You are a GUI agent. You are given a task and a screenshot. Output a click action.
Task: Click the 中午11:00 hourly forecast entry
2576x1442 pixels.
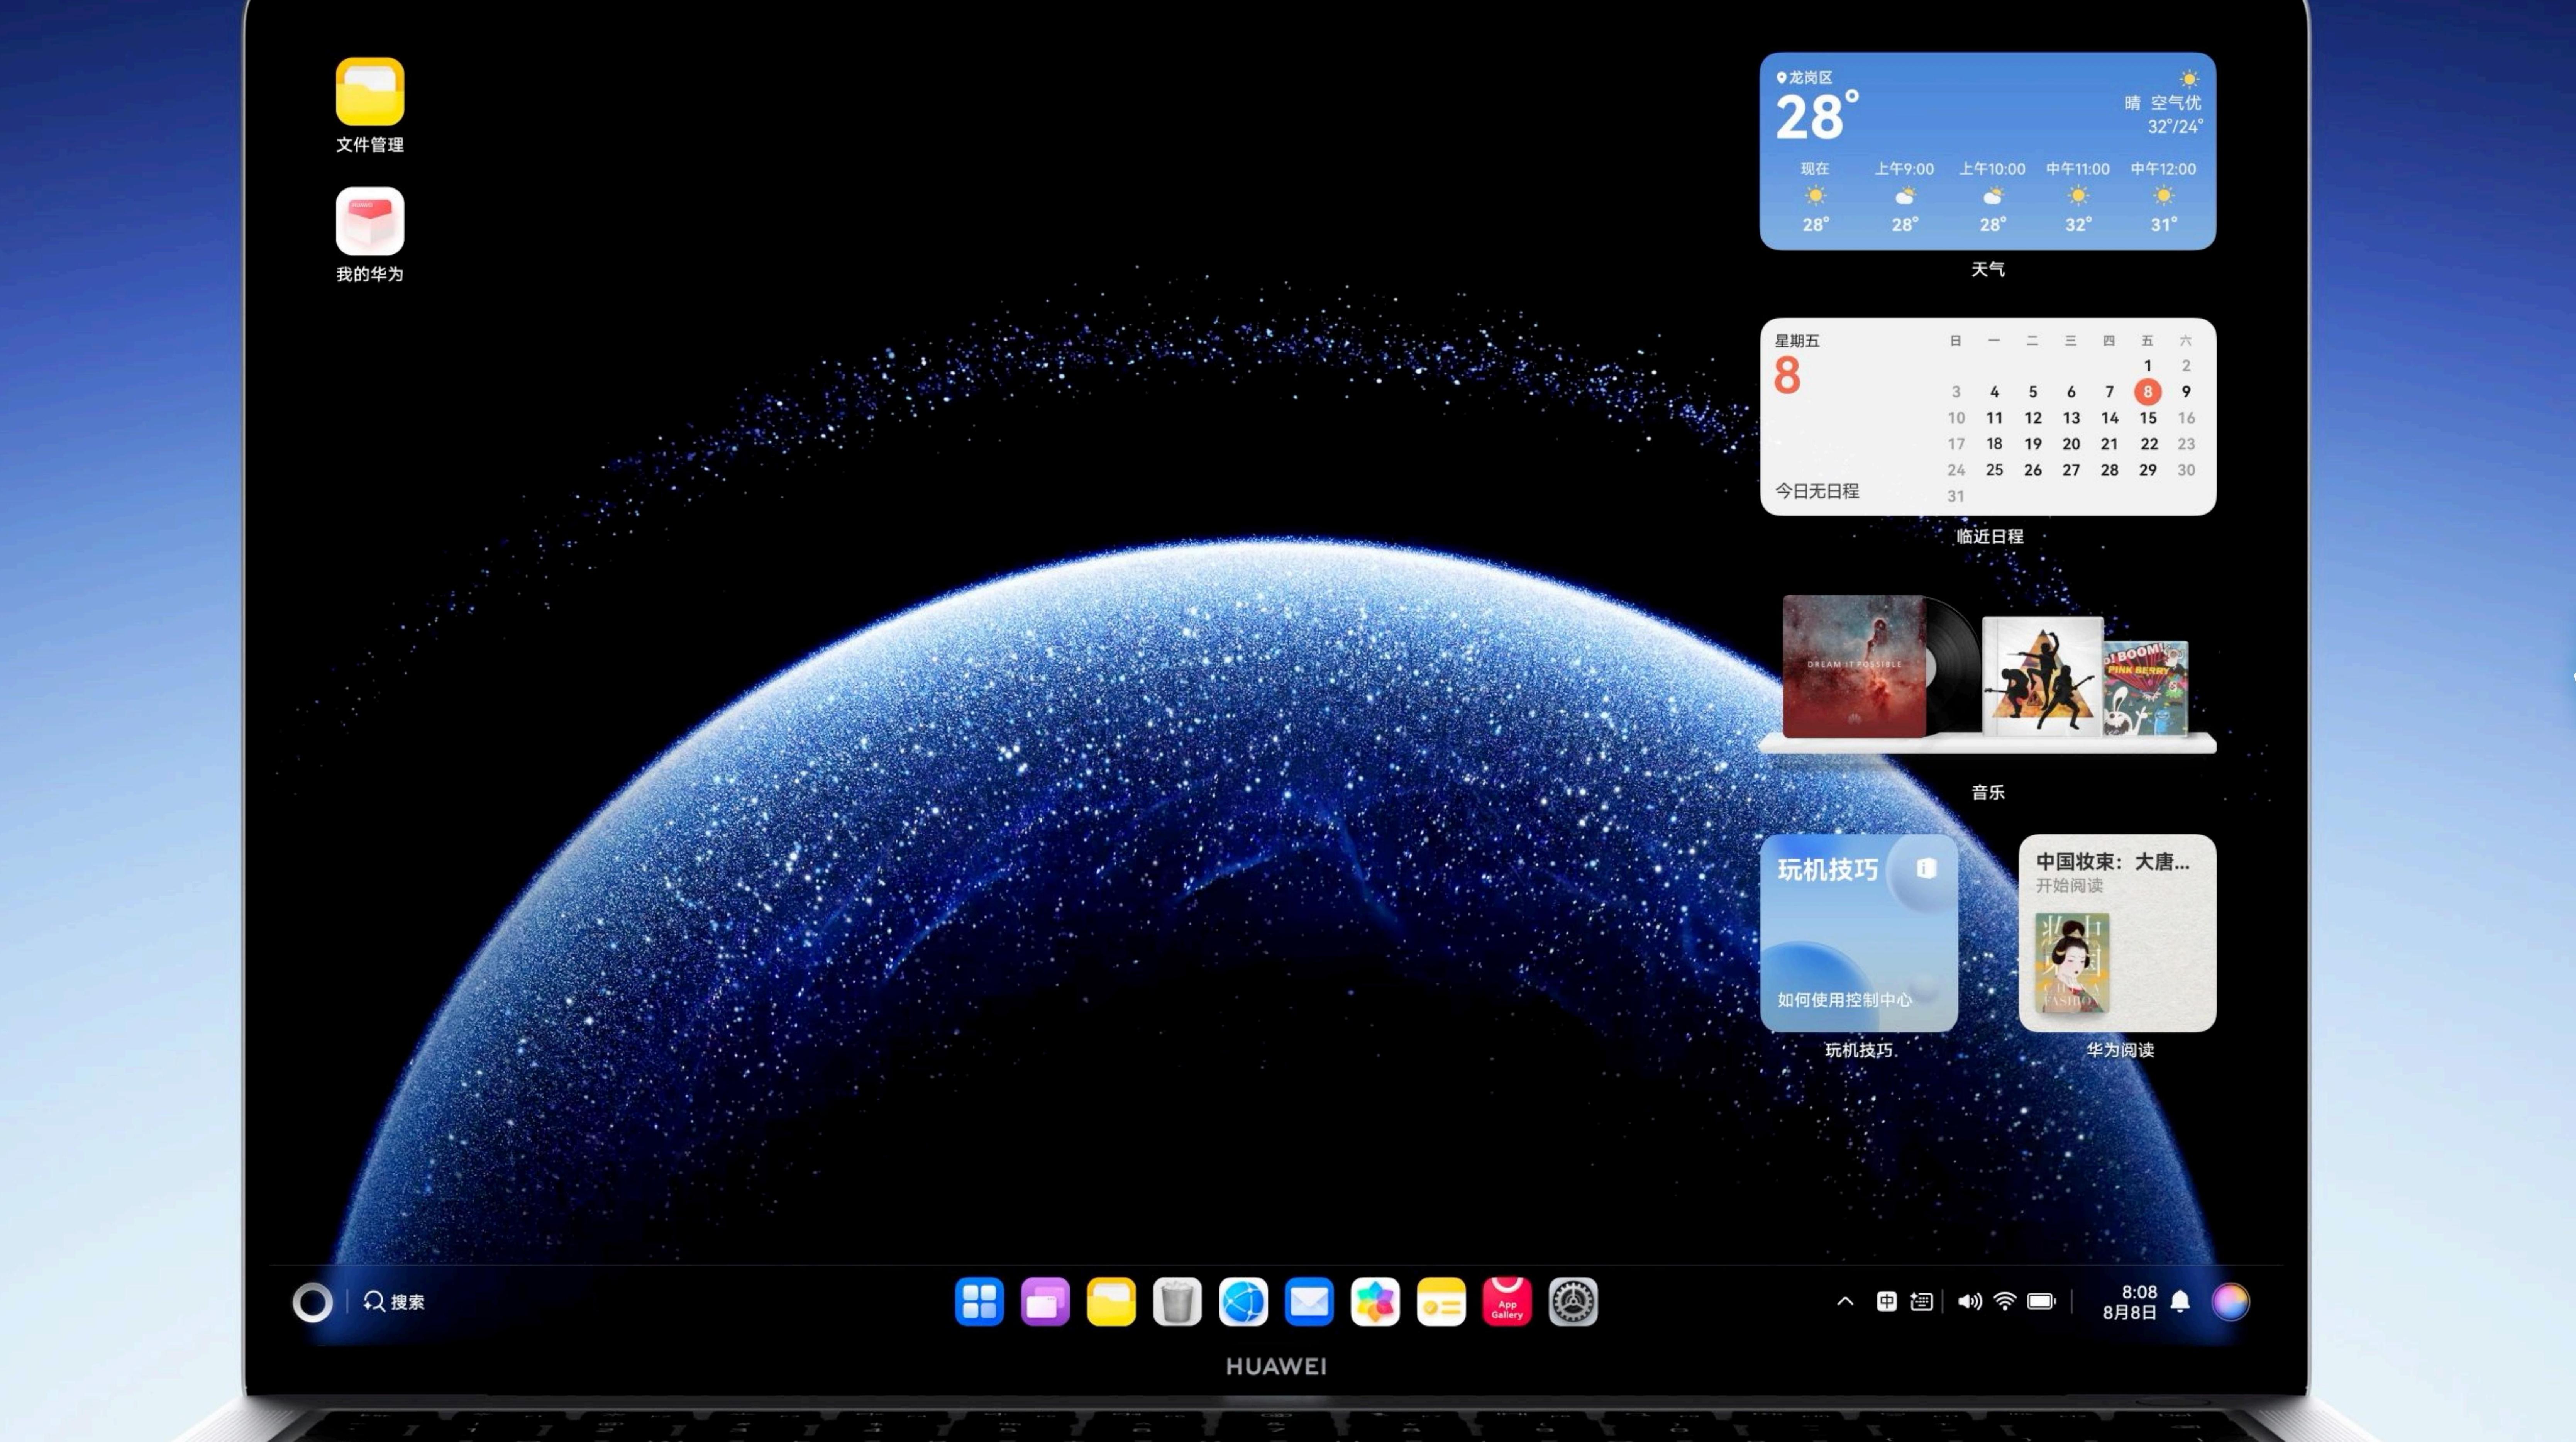pyautogui.click(x=2078, y=196)
